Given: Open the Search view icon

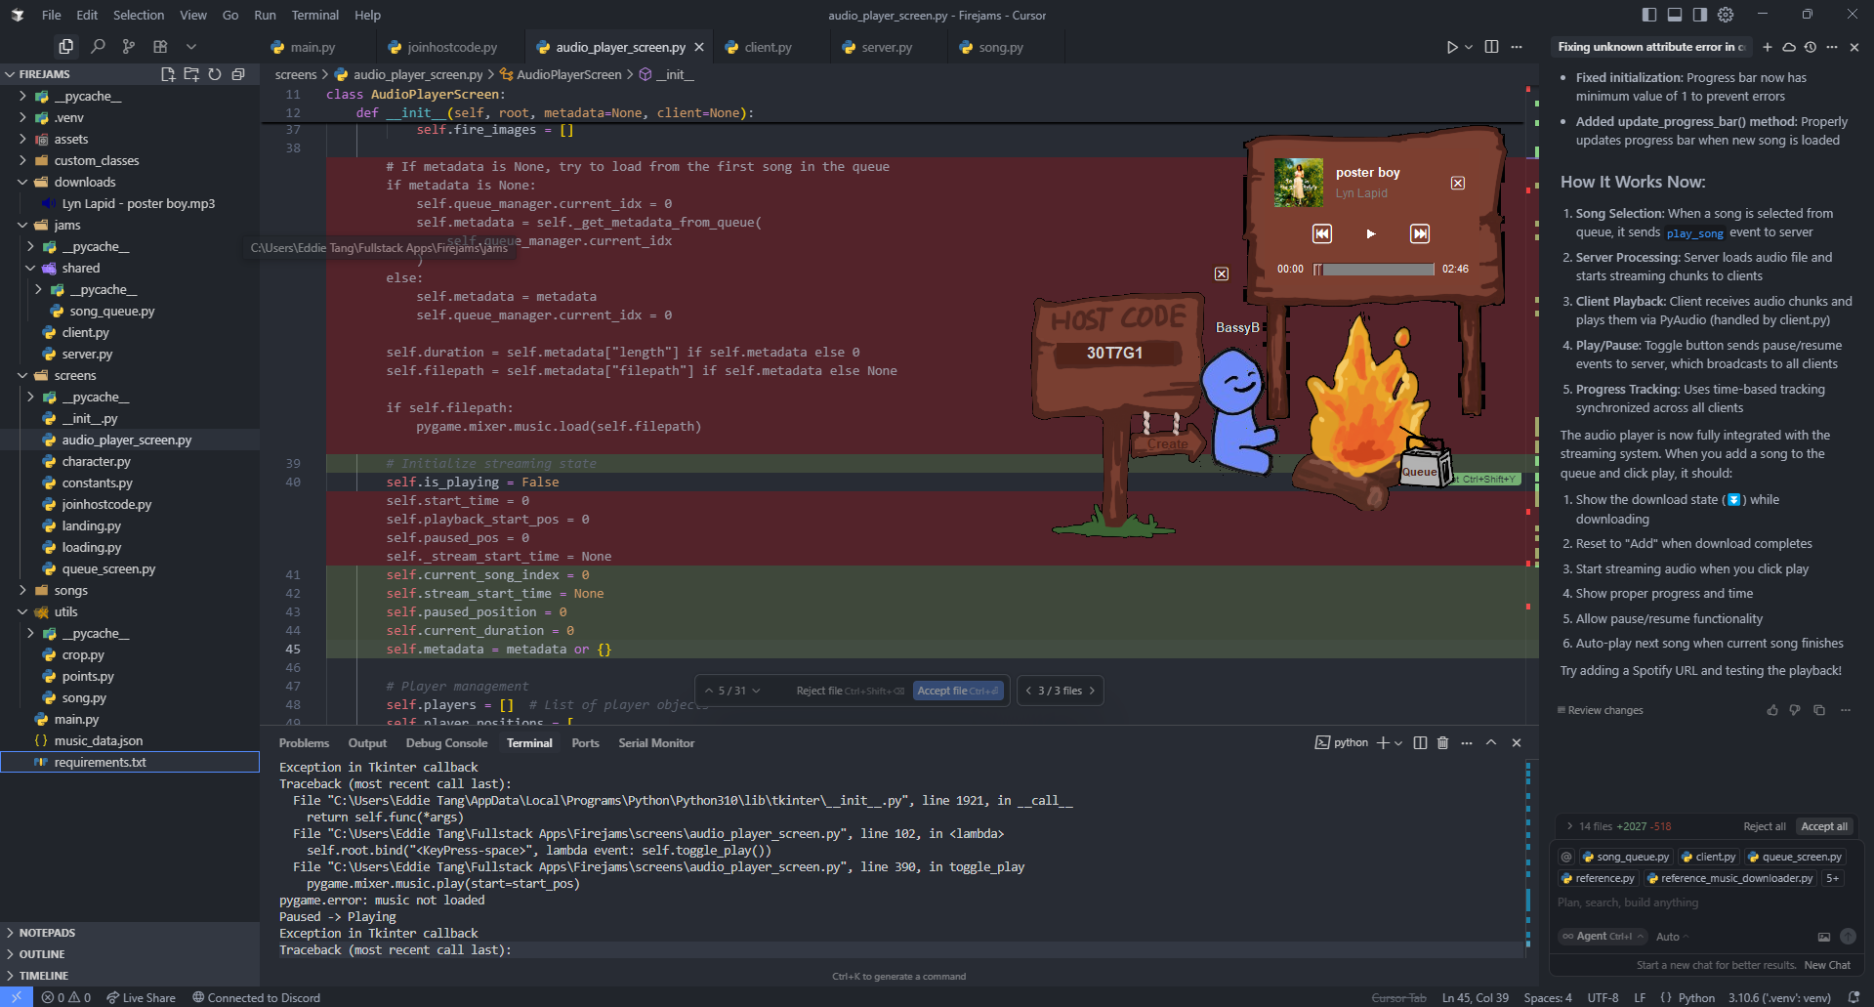Looking at the screenshot, I should click(98, 46).
